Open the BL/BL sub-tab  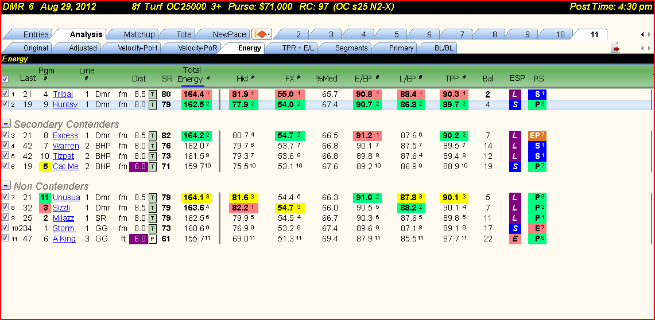pyautogui.click(x=440, y=48)
